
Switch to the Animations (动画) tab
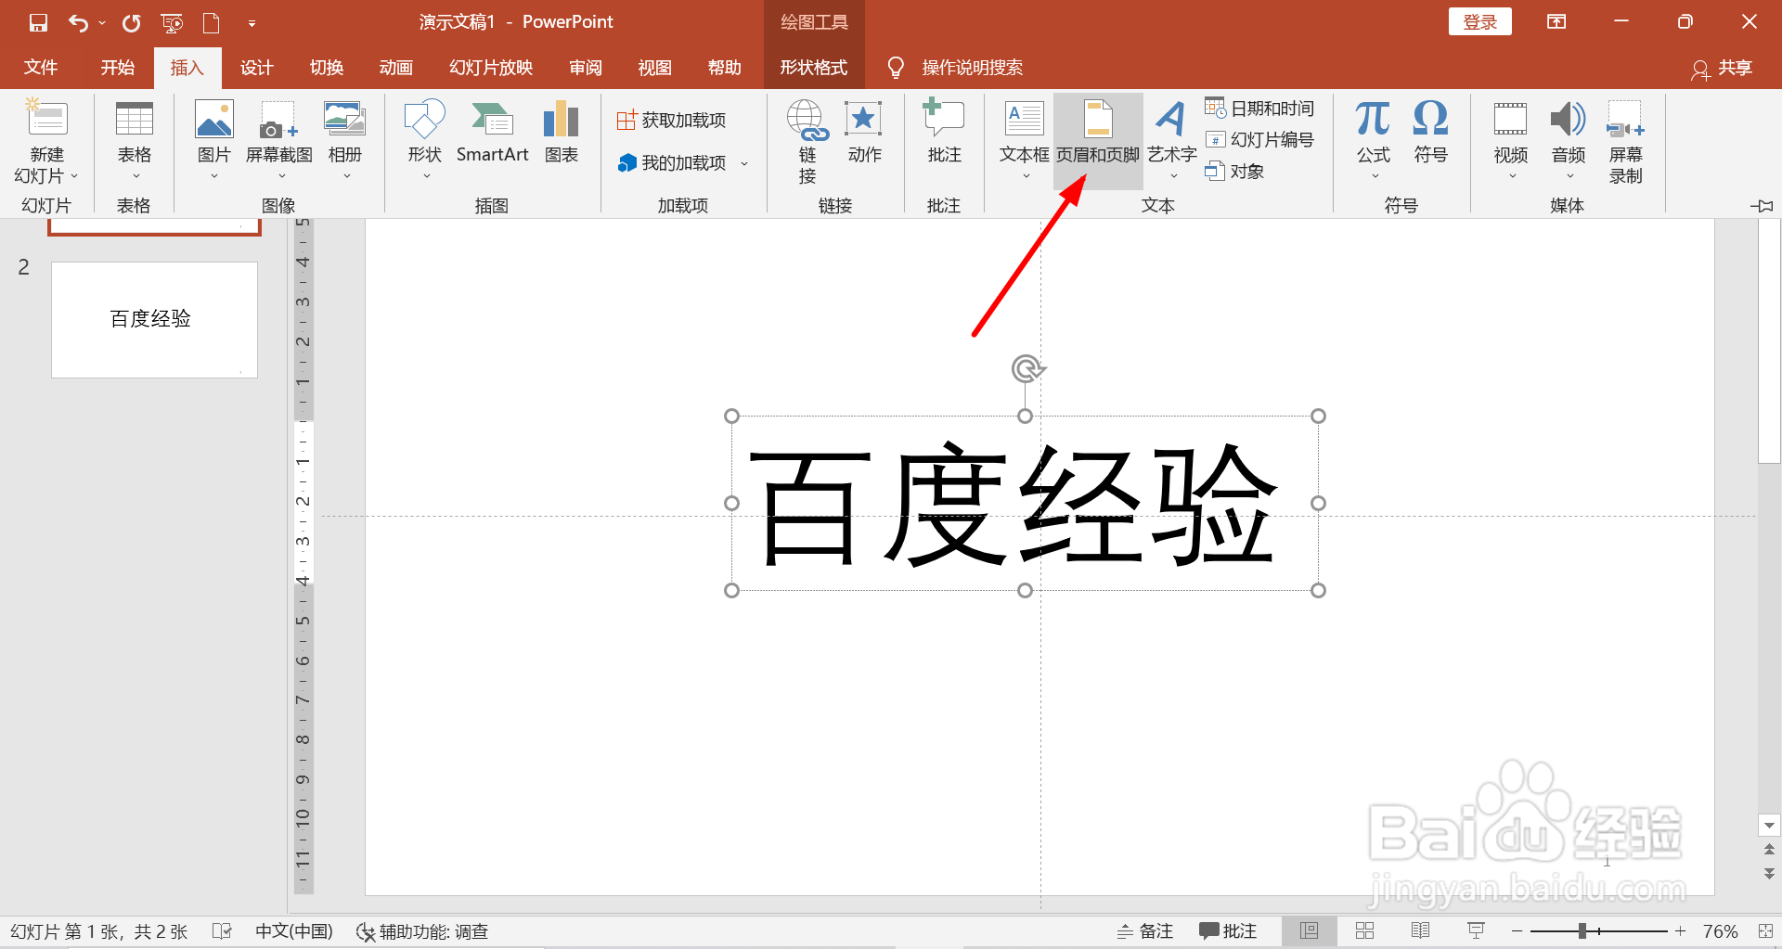pos(396,68)
